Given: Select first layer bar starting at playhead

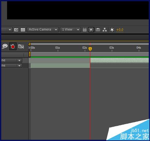Looking at the screenshot, I should pos(120,60).
